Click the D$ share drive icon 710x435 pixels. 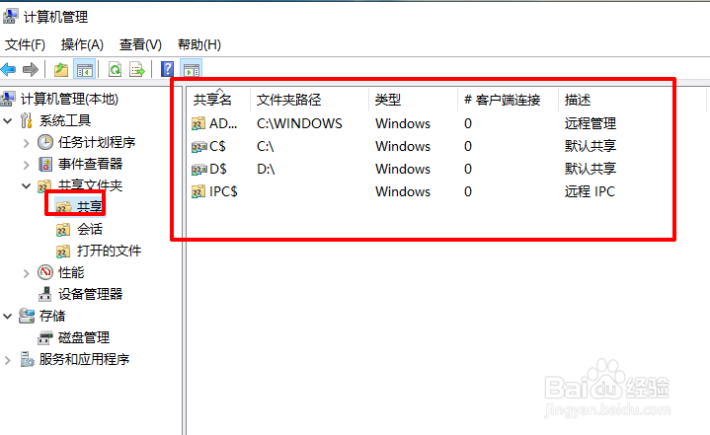[x=198, y=169]
